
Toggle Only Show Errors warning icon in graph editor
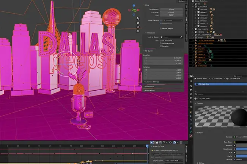pyautogui.click(x=157, y=142)
